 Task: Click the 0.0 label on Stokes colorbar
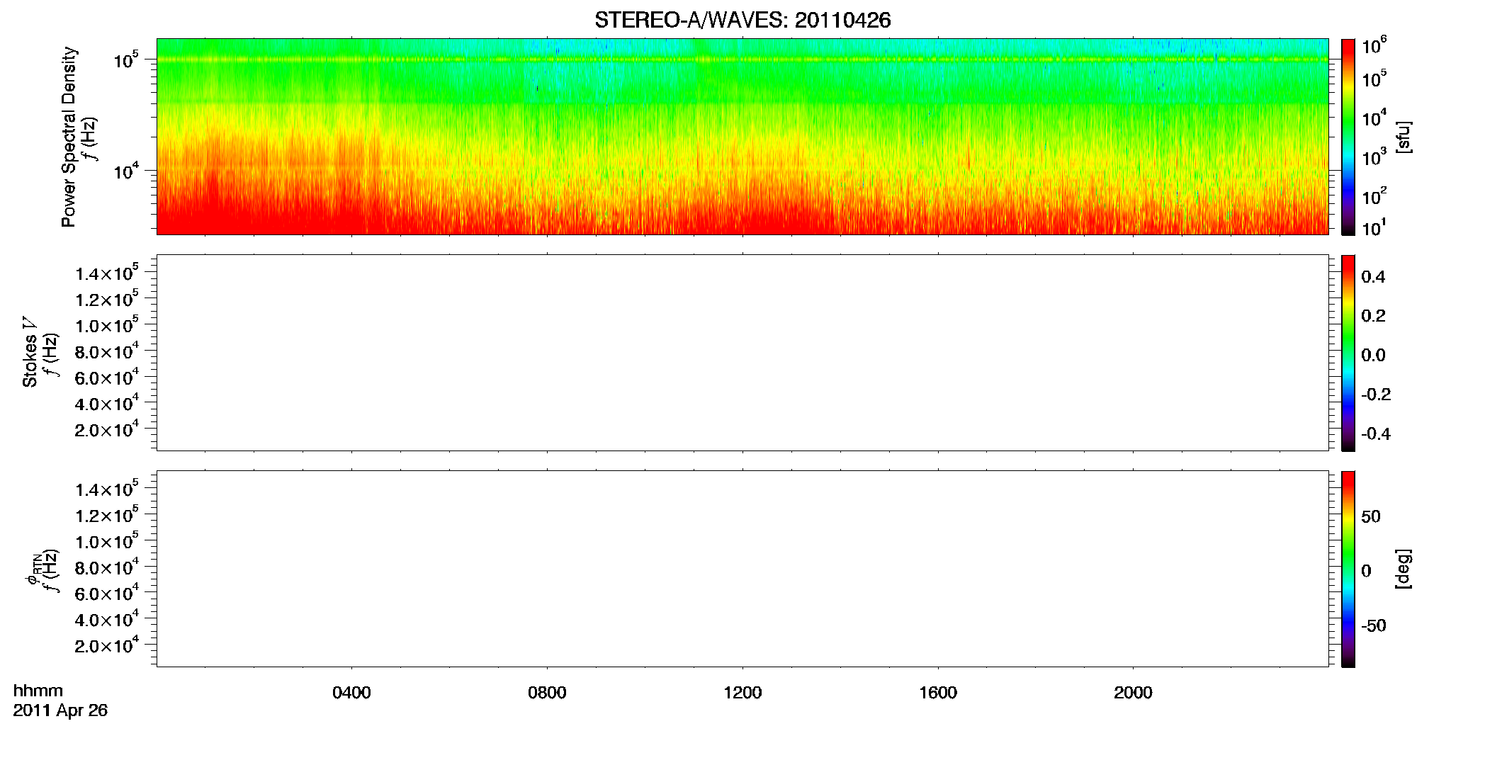(x=1373, y=356)
